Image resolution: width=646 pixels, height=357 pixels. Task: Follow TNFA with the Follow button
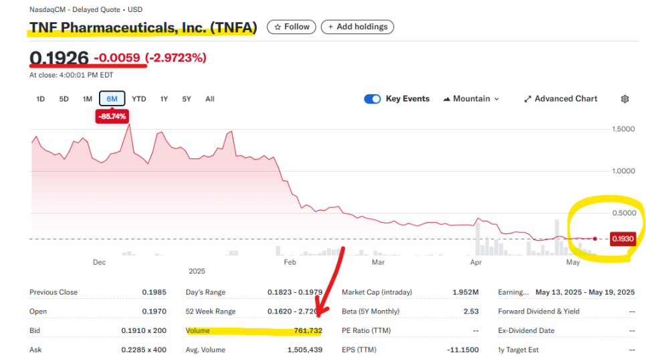coord(292,27)
